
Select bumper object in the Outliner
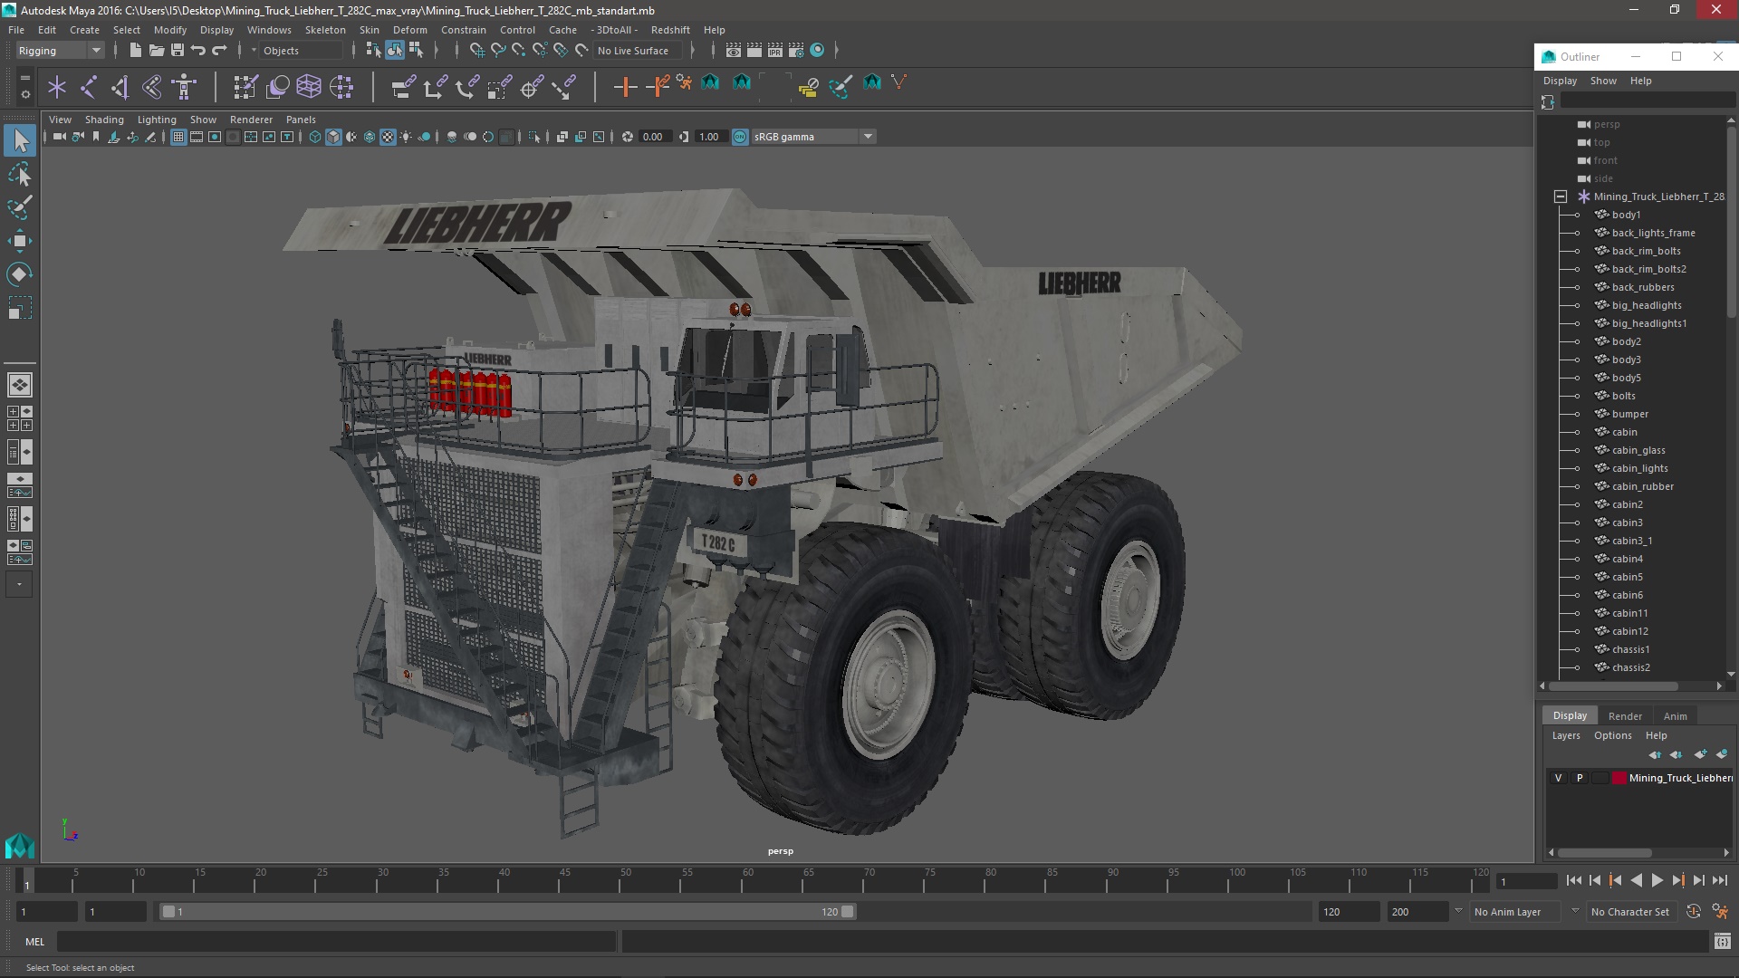[1629, 414]
